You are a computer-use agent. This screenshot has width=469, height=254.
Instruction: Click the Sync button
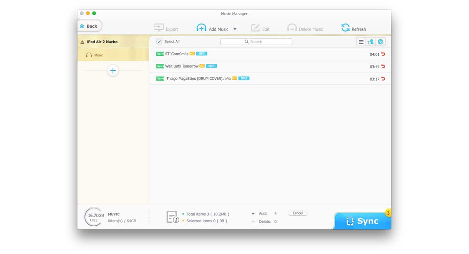point(362,221)
